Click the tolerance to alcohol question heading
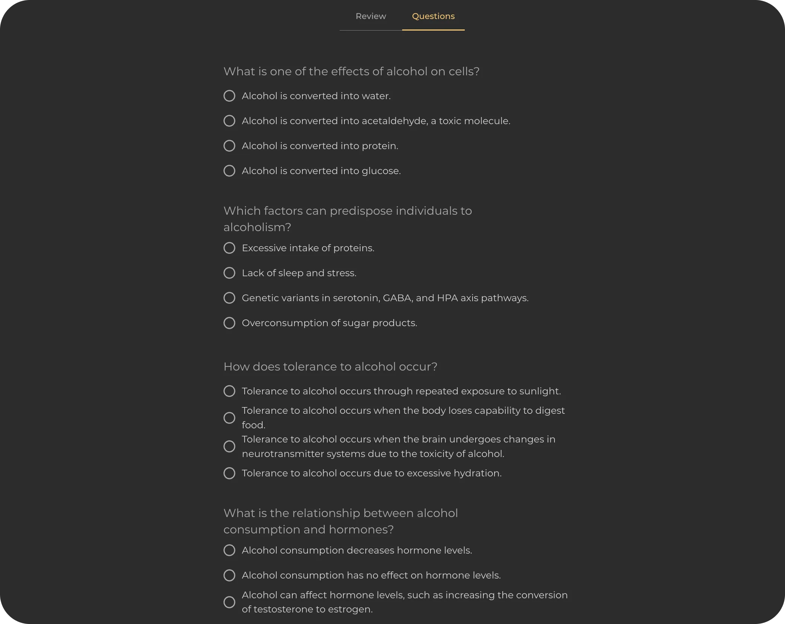The image size is (785, 624). [331, 366]
